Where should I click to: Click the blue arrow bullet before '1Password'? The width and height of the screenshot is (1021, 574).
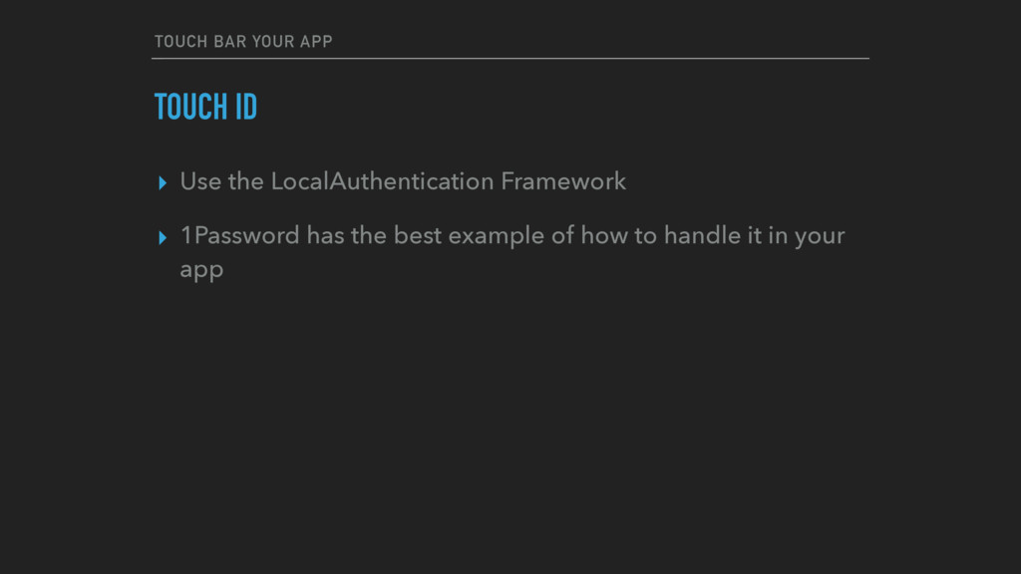(x=163, y=237)
